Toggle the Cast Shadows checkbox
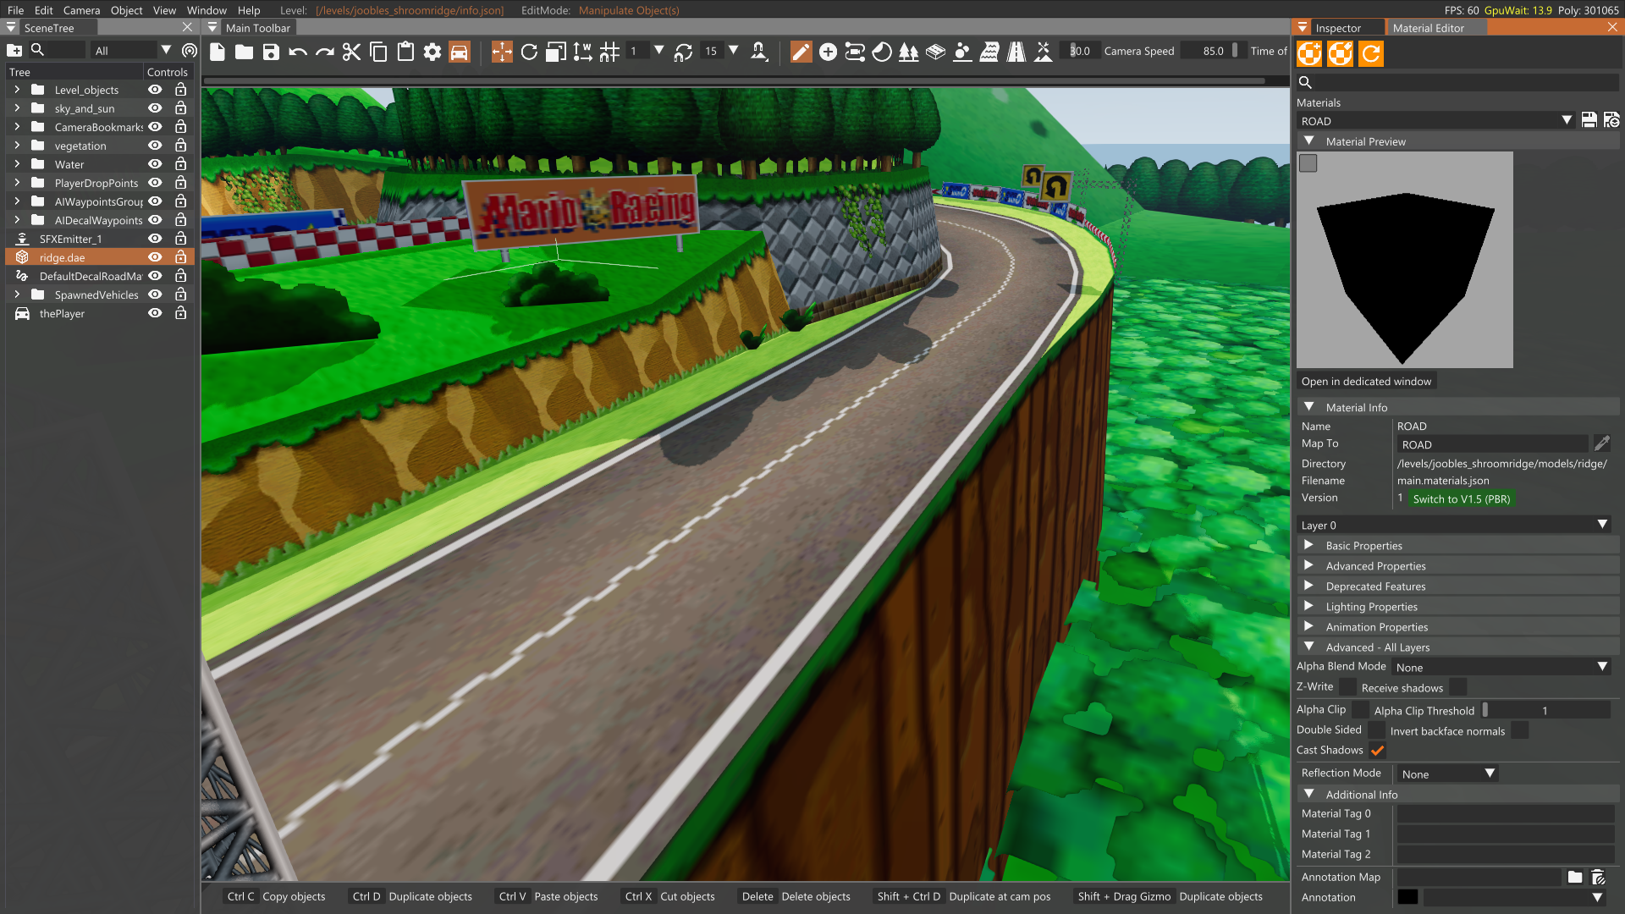 tap(1377, 751)
